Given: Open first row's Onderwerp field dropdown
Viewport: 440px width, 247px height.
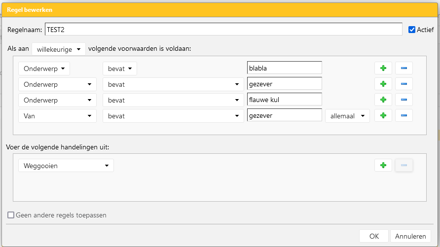Looking at the screenshot, I should point(44,69).
